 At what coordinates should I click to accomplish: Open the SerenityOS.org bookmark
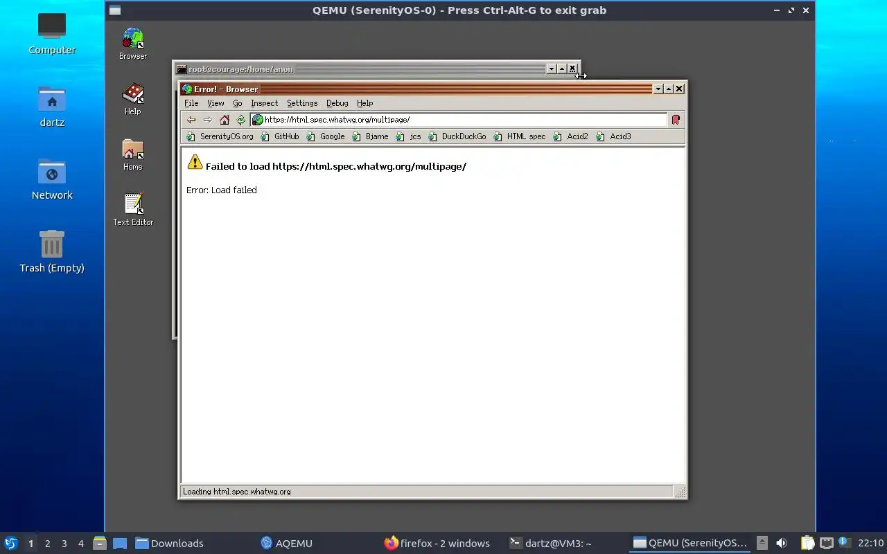tap(220, 136)
